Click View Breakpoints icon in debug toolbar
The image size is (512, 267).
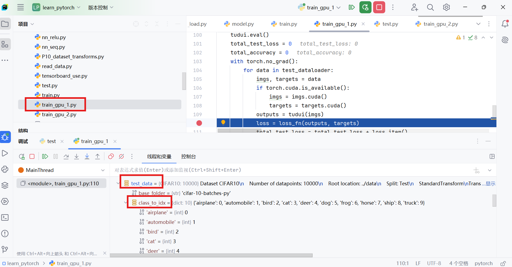[111, 156]
